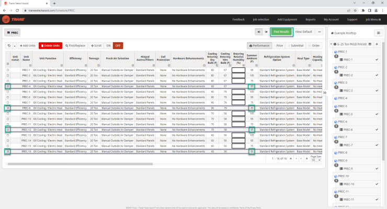Go to next page of grid
Screen dimensions: 387x209
[x=301, y=158]
